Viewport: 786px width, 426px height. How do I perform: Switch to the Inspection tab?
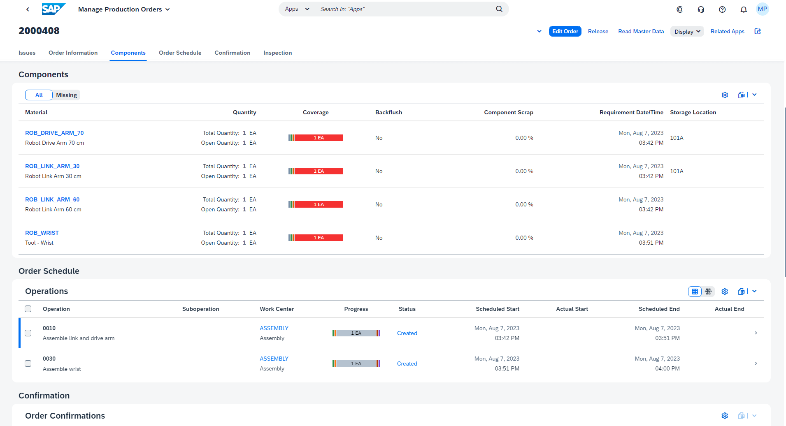pyautogui.click(x=277, y=53)
